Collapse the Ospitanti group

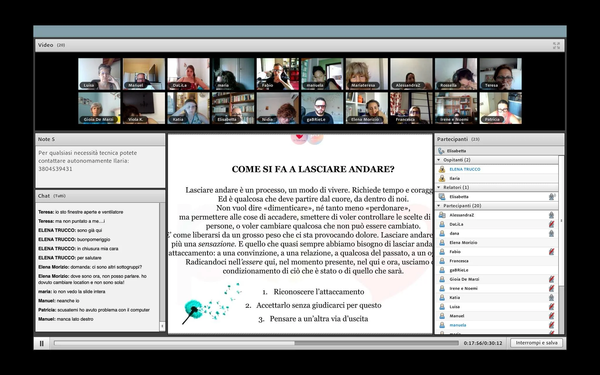point(439,160)
